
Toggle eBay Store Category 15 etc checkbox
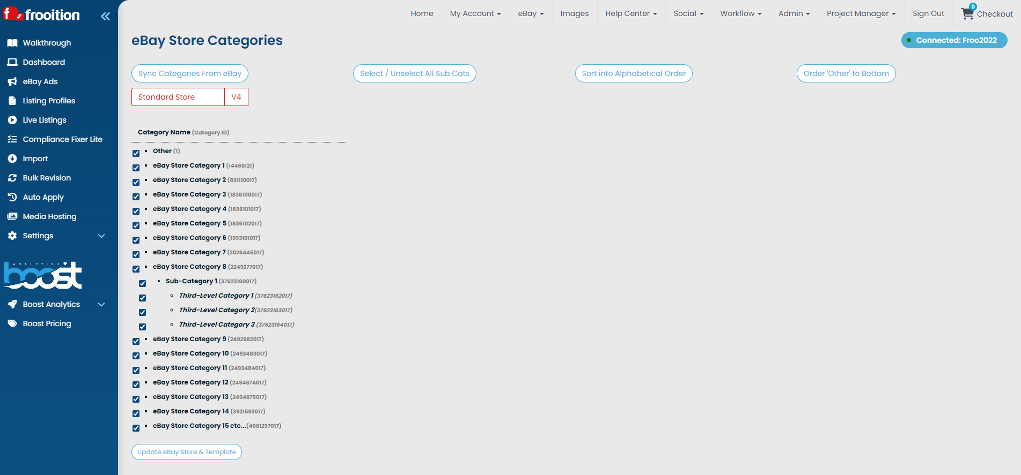[x=136, y=428]
